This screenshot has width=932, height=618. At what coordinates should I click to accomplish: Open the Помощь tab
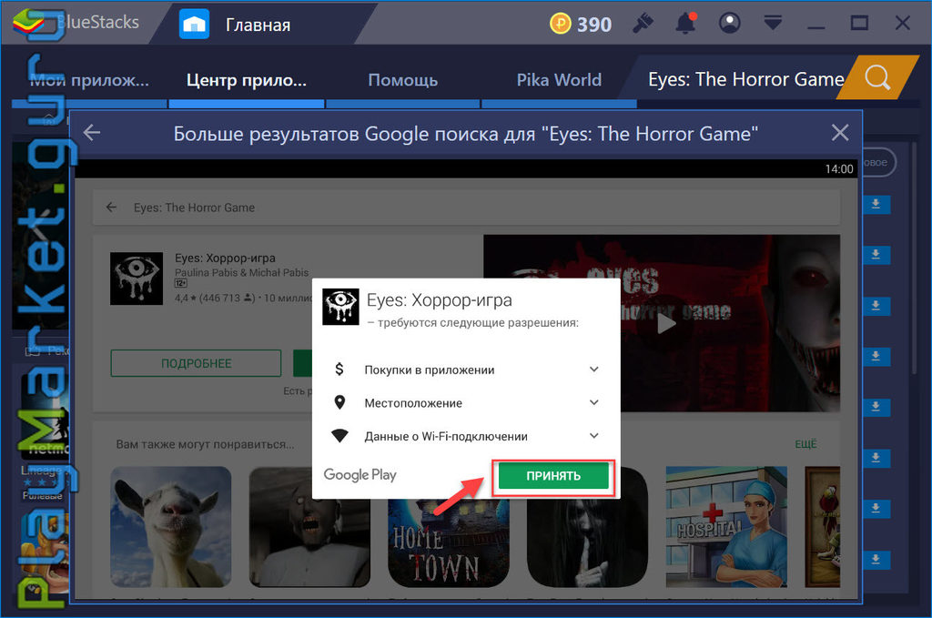402,79
